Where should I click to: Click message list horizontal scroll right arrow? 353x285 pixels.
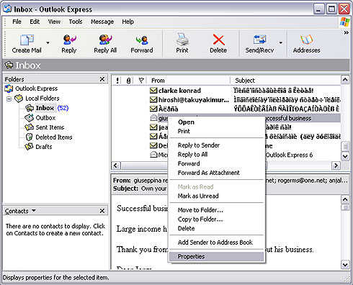336,166
